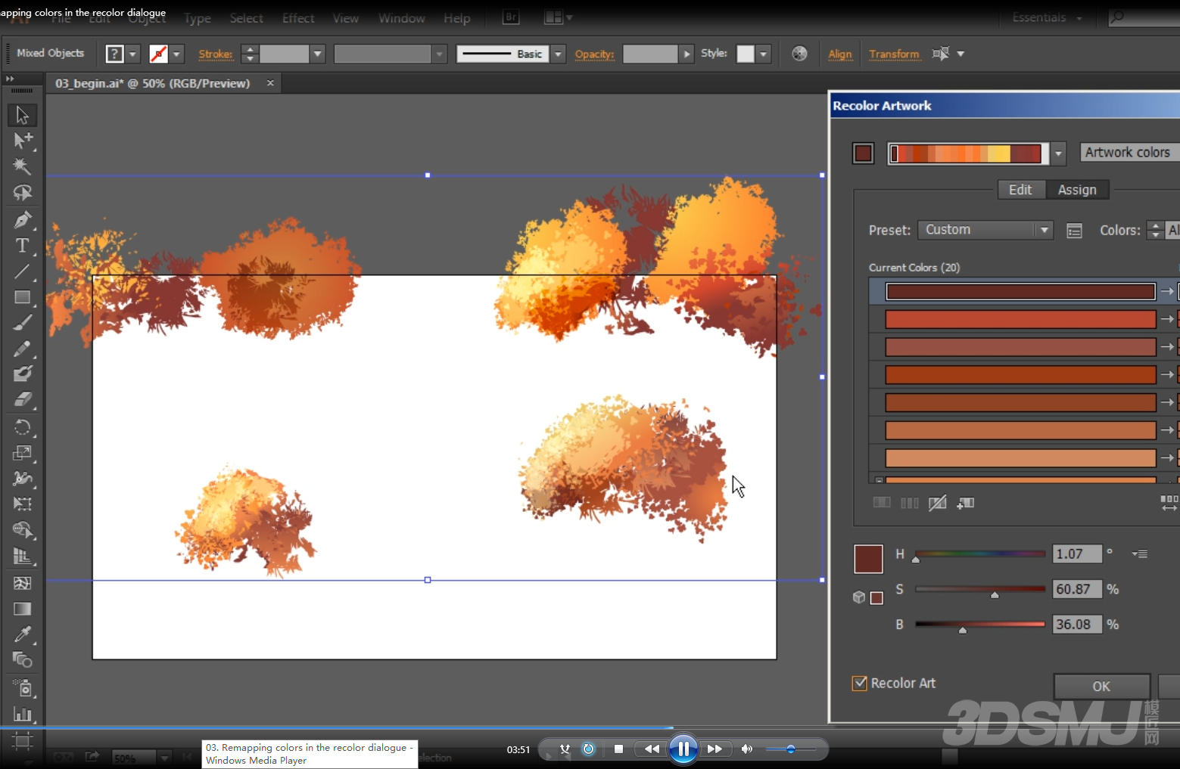This screenshot has width=1180, height=769.
Task: Select the Artboard tool
Action: coord(22,742)
